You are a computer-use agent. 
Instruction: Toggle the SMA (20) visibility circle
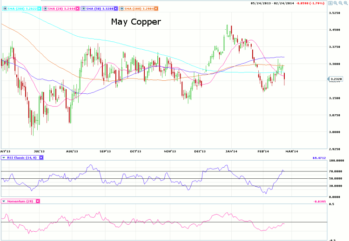(x=47, y=8)
